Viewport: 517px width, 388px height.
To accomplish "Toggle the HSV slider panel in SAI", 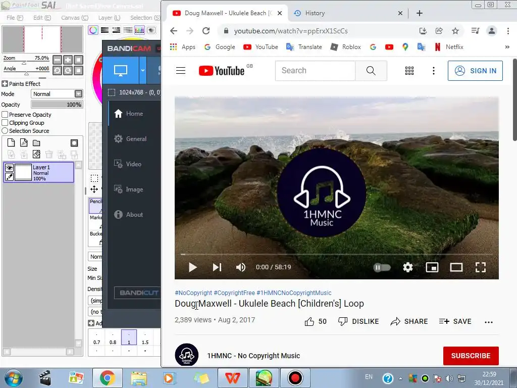I will pyautogui.click(x=117, y=30).
